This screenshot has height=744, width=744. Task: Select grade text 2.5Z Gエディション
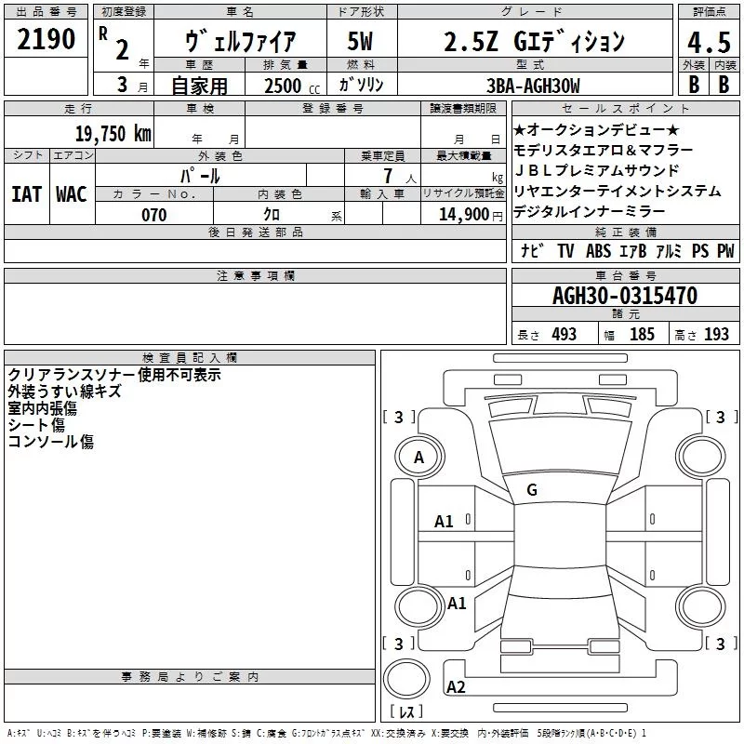(x=534, y=41)
